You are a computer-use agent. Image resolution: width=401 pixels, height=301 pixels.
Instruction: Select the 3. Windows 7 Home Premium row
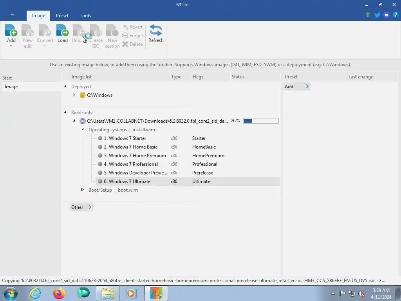click(x=188, y=156)
